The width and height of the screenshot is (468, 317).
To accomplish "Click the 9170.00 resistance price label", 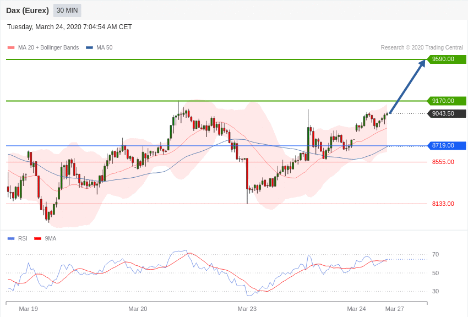I will (447, 101).
